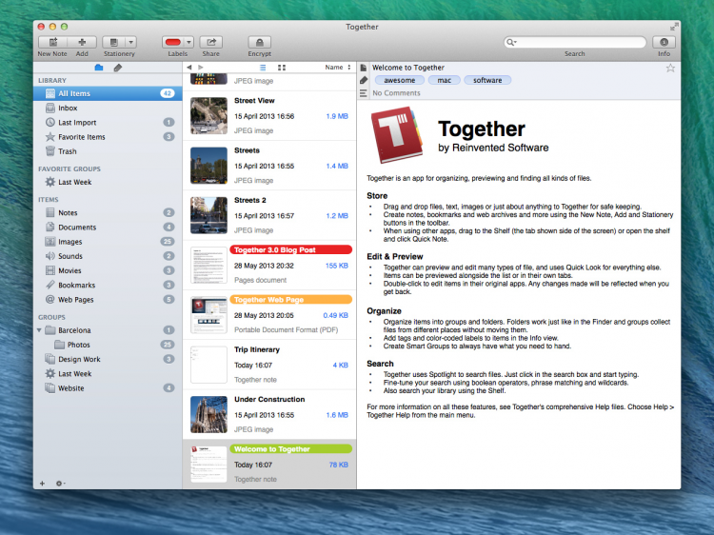Select Notes under Items
Image resolution: width=714 pixels, height=535 pixels.
click(x=108, y=212)
